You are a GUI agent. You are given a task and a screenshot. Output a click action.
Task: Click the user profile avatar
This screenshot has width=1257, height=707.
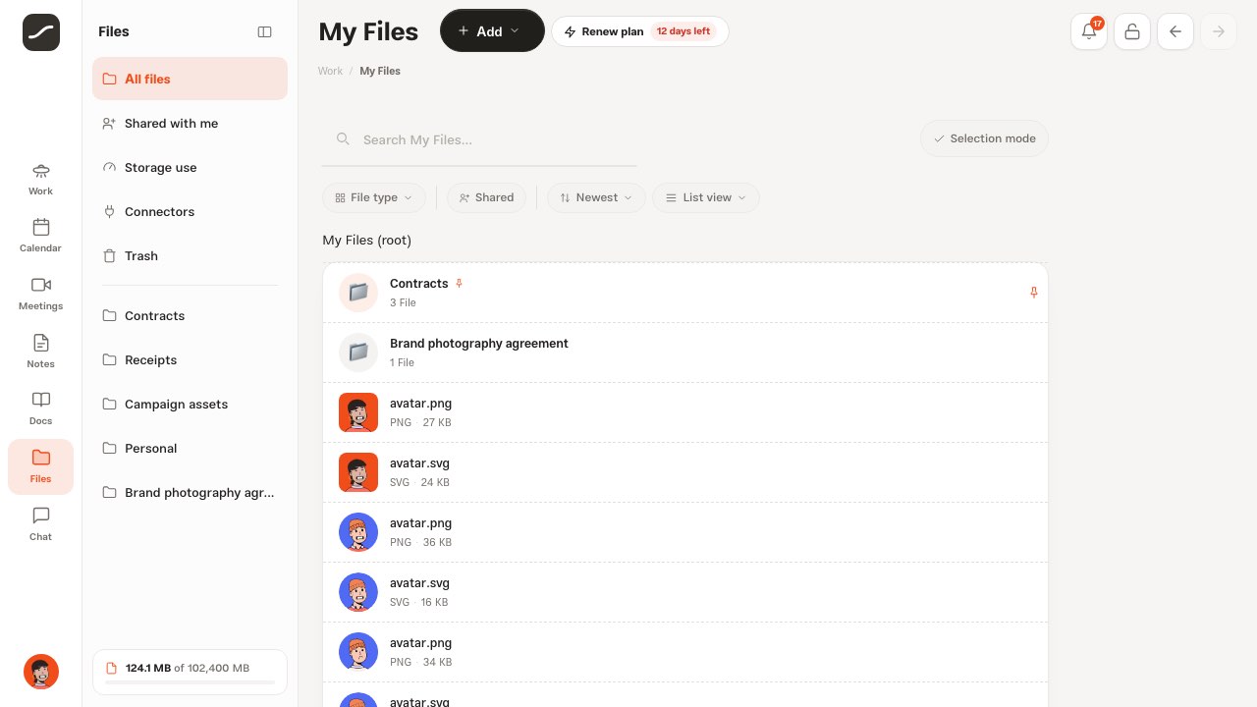tap(41, 672)
